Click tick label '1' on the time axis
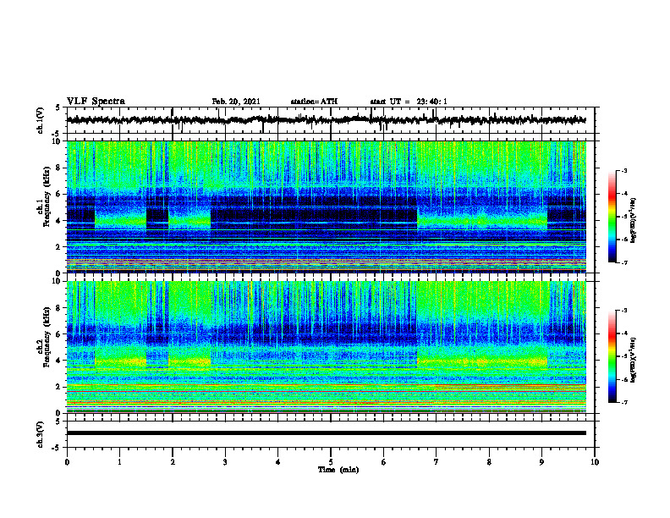The image size is (670, 518). coord(119,462)
